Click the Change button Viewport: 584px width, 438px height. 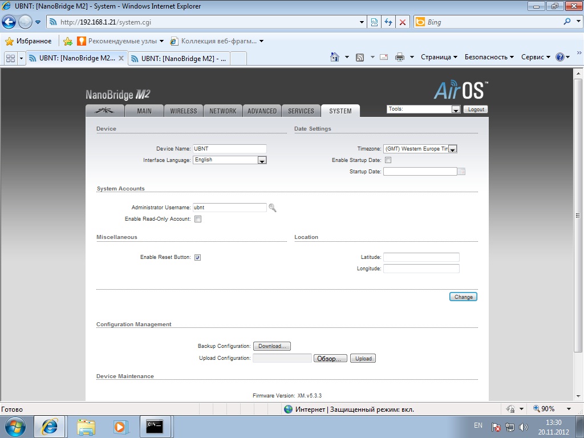pos(463,297)
